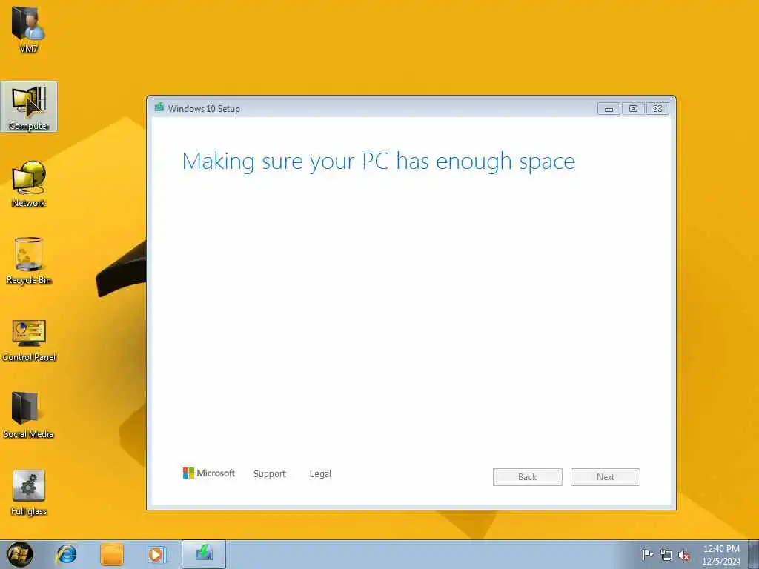Select the Recycle Bin desktop icon
Image resolution: width=759 pixels, height=569 pixels.
29,261
